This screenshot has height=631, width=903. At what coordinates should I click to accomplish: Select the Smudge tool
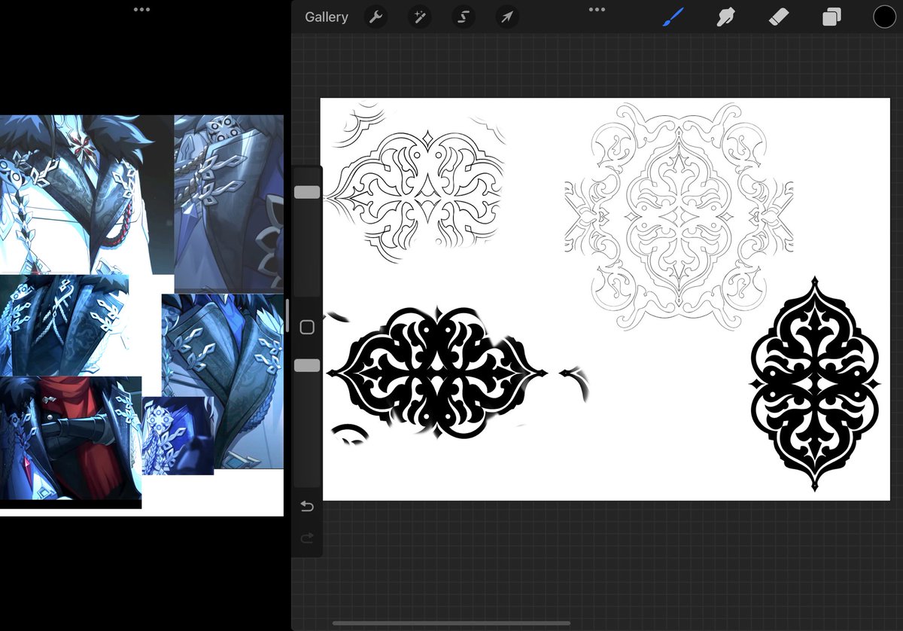coord(725,17)
